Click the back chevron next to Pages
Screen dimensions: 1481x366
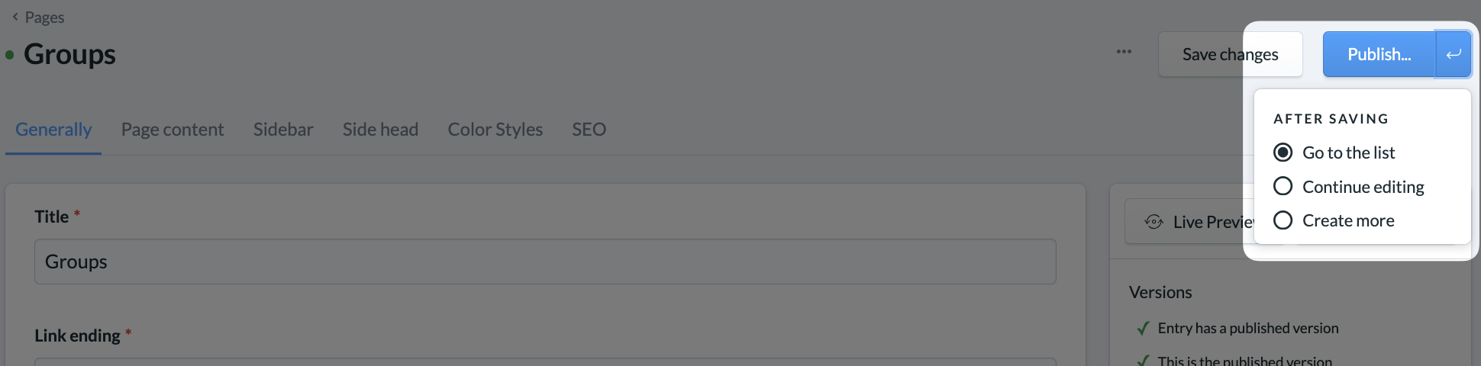15,17
